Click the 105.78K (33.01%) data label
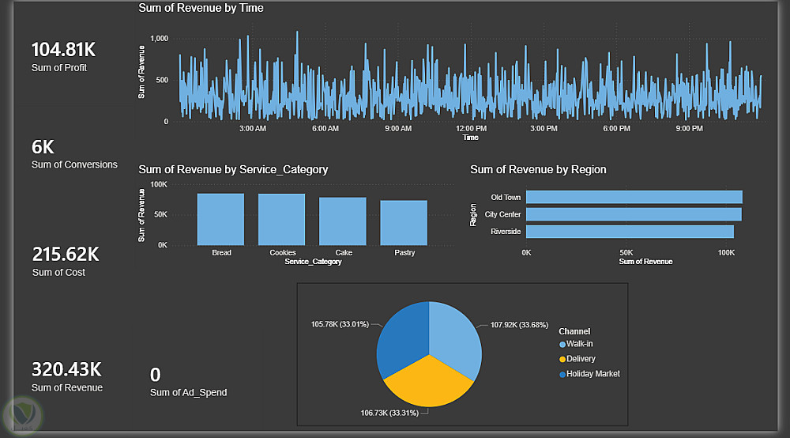Viewport: 790px width, 438px height. click(340, 324)
